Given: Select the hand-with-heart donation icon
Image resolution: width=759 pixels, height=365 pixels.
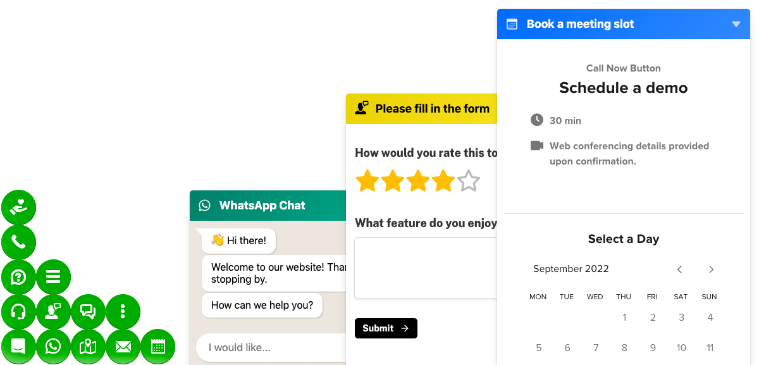Looking at the screenshot, I should [x=19, y=207].
